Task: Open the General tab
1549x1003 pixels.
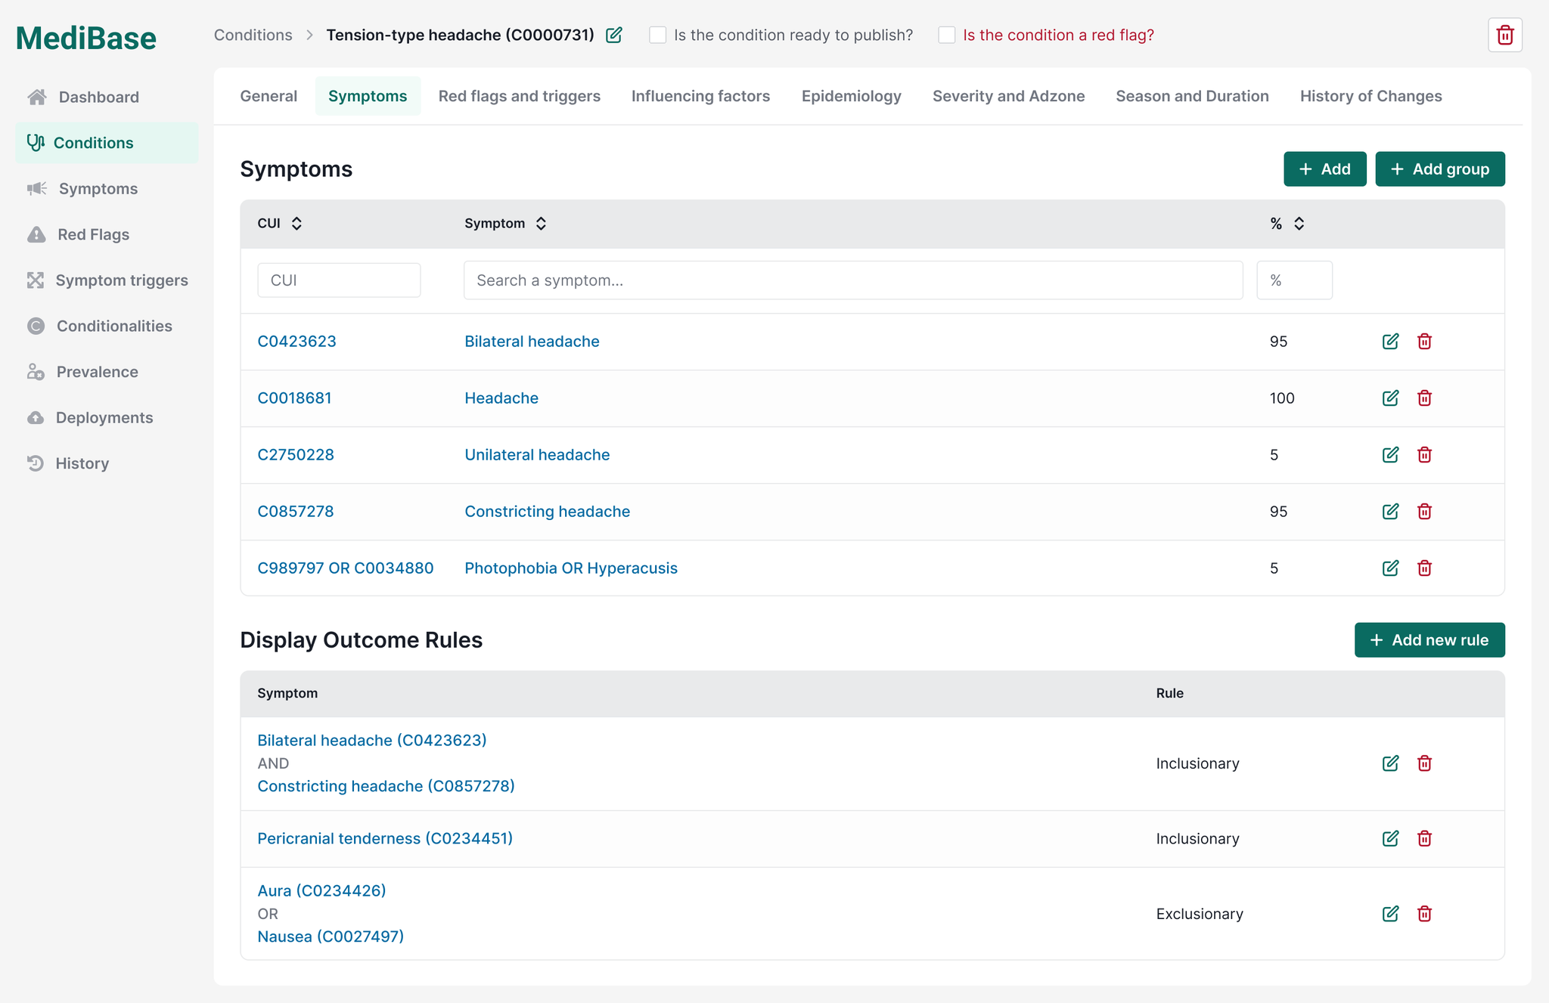Action: (x=269, y=96)
